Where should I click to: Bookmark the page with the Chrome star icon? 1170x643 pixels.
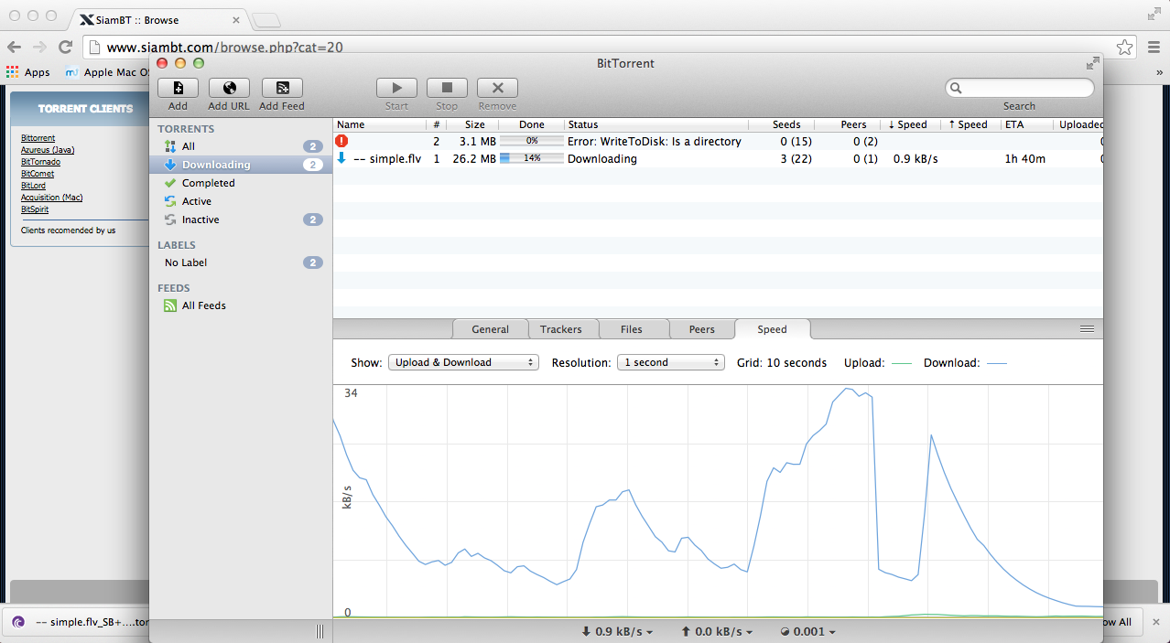pyautogui.click(x=1124, y=47)
